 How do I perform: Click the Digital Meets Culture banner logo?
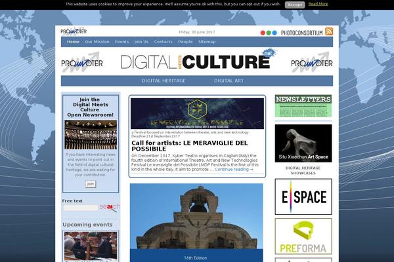(x=198, y=60)
